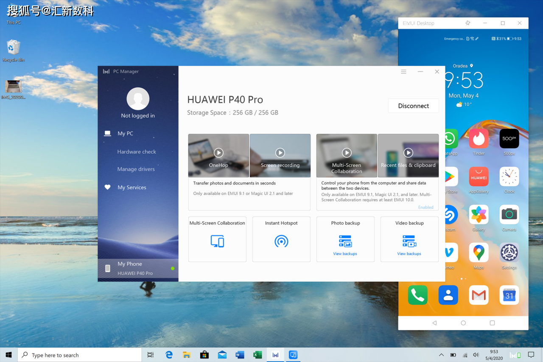Click the PC Manager tray icon
The width and height of the screenshot is (543, 362).
[515, 355]
